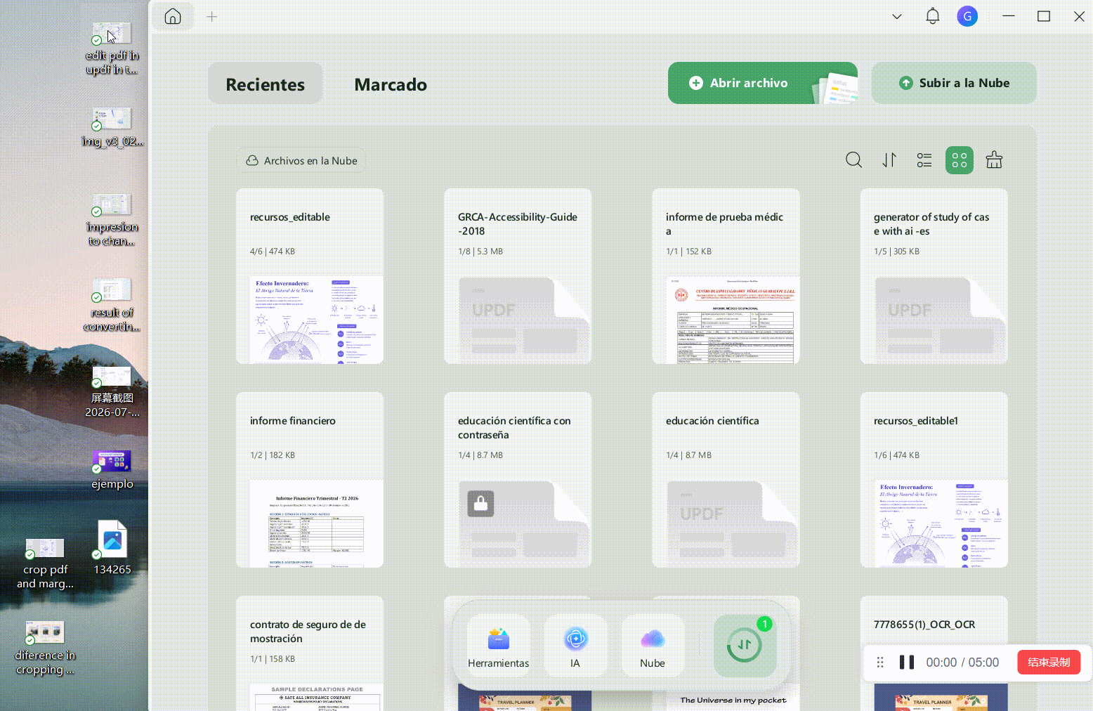Select the 134265 image file on desktop
The height and width of the screenshot is (711, 1093).
(112, 547)
